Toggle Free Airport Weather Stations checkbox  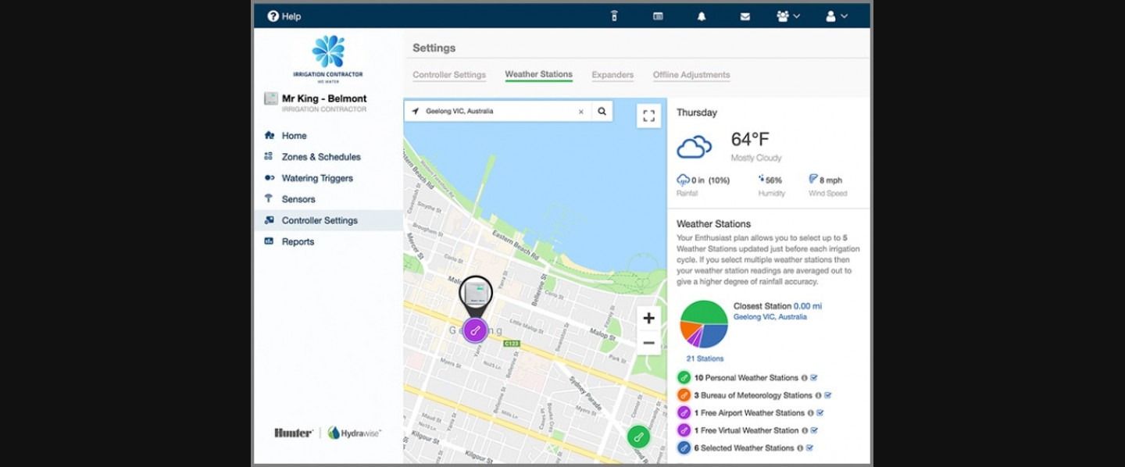(820, 413)
